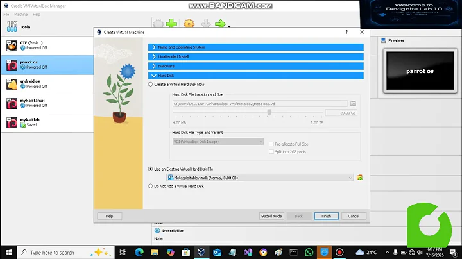Toggle Split into 2GB parts checkbox
The width and height of the screenshot is (462, 259).
pyautogui.click(x=271, y=151)
